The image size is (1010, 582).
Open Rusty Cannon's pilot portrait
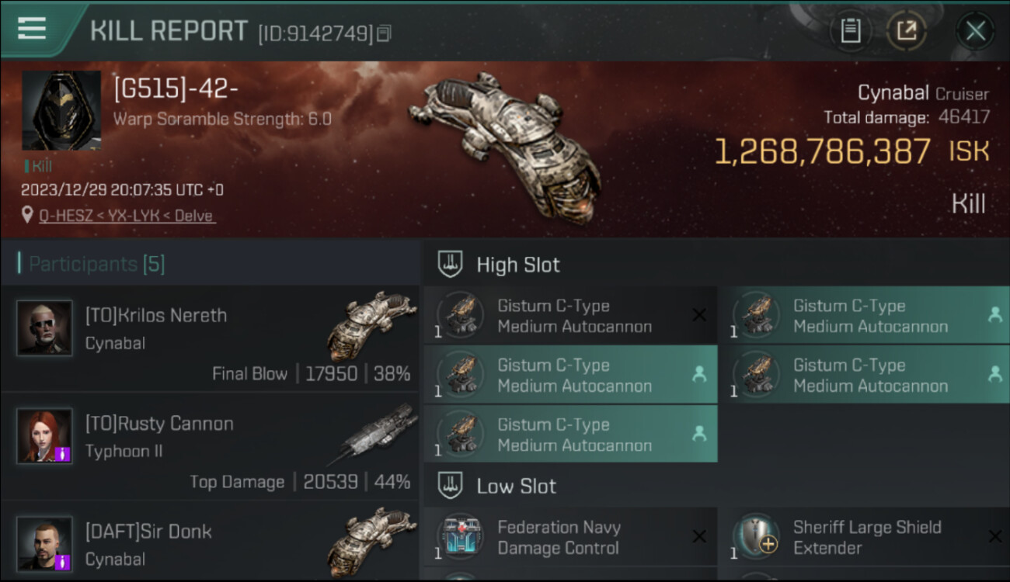click(x=44, y=436)
